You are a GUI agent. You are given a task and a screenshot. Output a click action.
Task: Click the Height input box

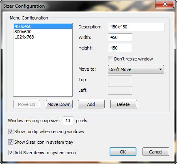tap(120, 48)
